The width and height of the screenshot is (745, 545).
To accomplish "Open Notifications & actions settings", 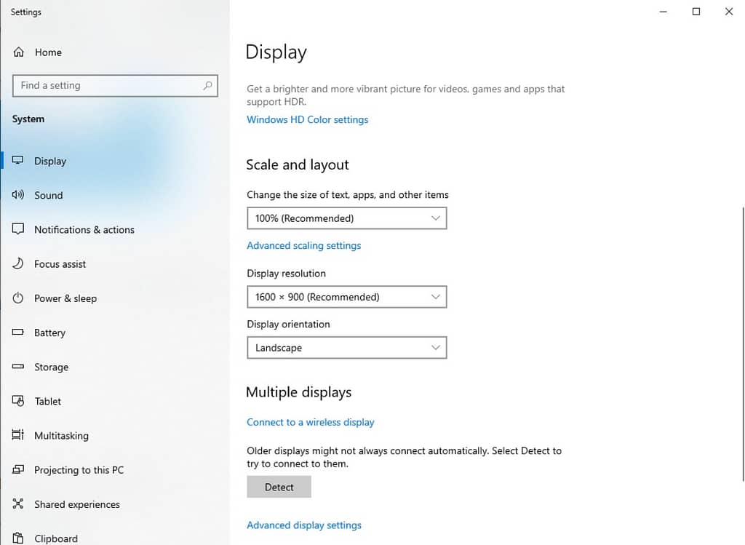I will 84,229.
